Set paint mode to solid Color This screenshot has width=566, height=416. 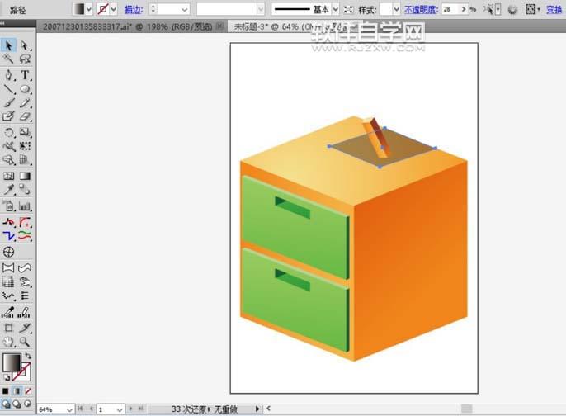click(6, 391)
